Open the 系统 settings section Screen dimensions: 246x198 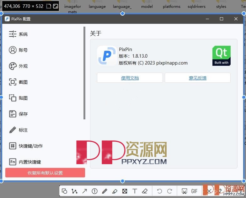[x=18, y=34]
